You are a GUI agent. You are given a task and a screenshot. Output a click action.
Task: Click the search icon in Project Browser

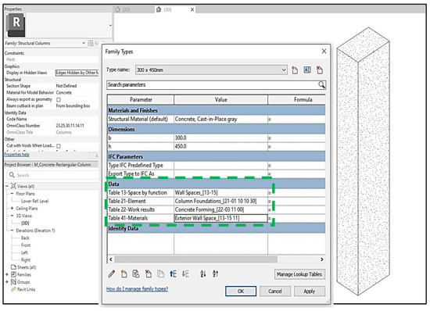coord(12,175)
